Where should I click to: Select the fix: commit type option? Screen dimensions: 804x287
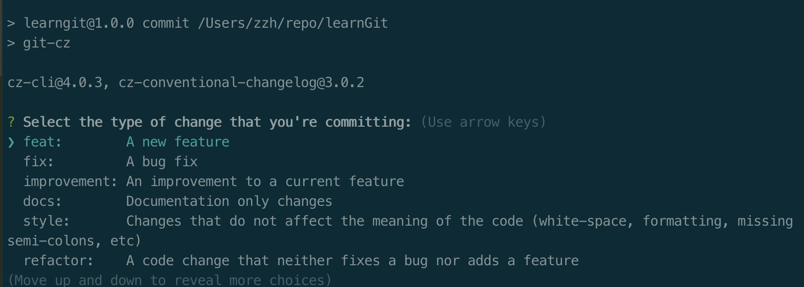click(x=38, y=162)
